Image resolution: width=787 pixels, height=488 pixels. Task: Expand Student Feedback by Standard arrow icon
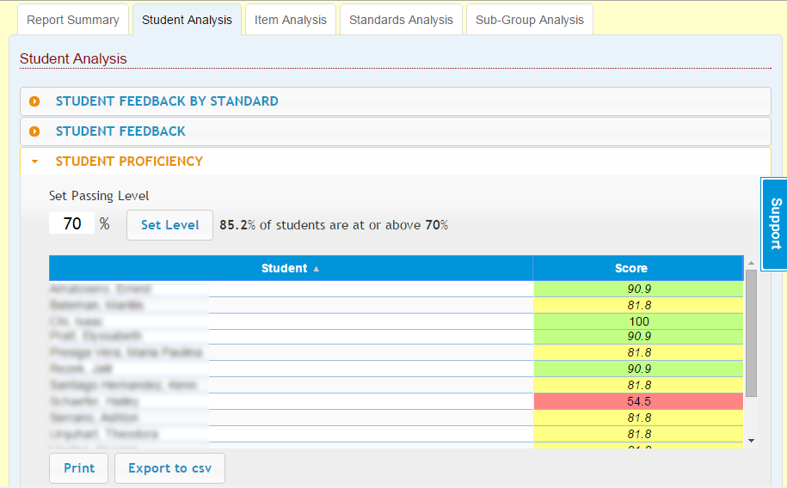pyautogui.click(x=34, y=101)
